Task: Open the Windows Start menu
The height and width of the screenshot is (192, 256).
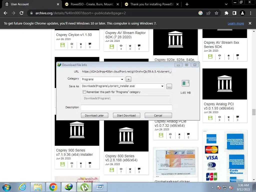Action: 6,187
